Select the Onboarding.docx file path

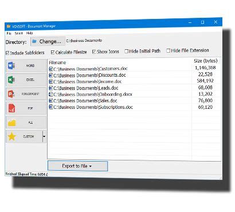coord(93,95)
